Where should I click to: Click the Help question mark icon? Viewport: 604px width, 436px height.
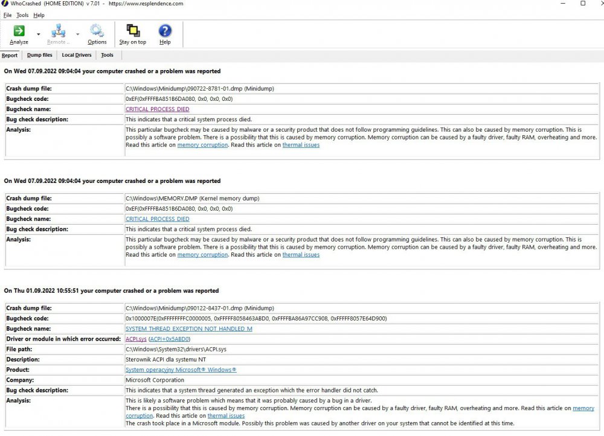165,31
